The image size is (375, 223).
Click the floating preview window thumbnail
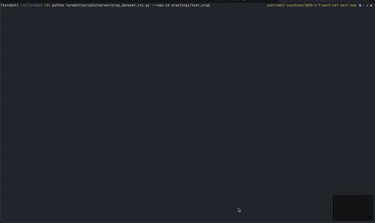click(353, 208)
